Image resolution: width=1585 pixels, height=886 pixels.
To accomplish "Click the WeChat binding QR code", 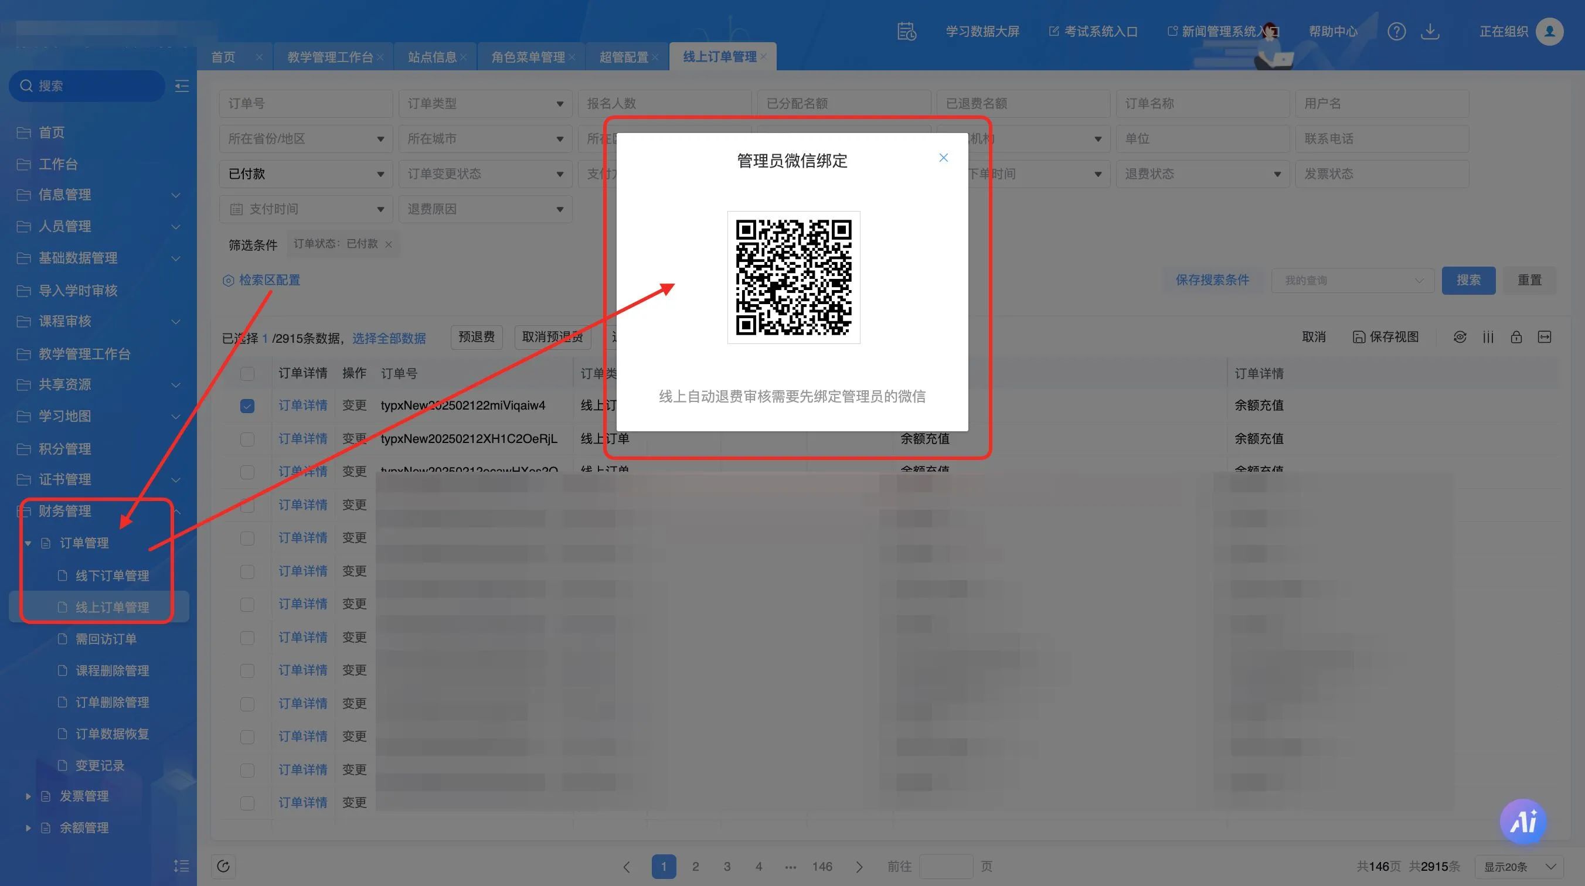I will pyautogui.click(x=794, y=277).
